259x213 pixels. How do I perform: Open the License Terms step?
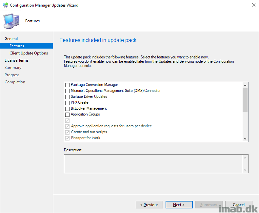click(x=16, y=60)
